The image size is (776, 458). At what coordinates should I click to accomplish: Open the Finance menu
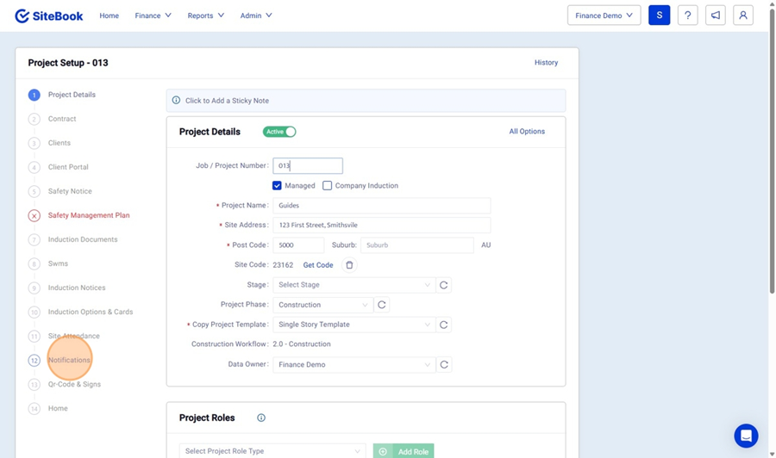coord(153,15)
